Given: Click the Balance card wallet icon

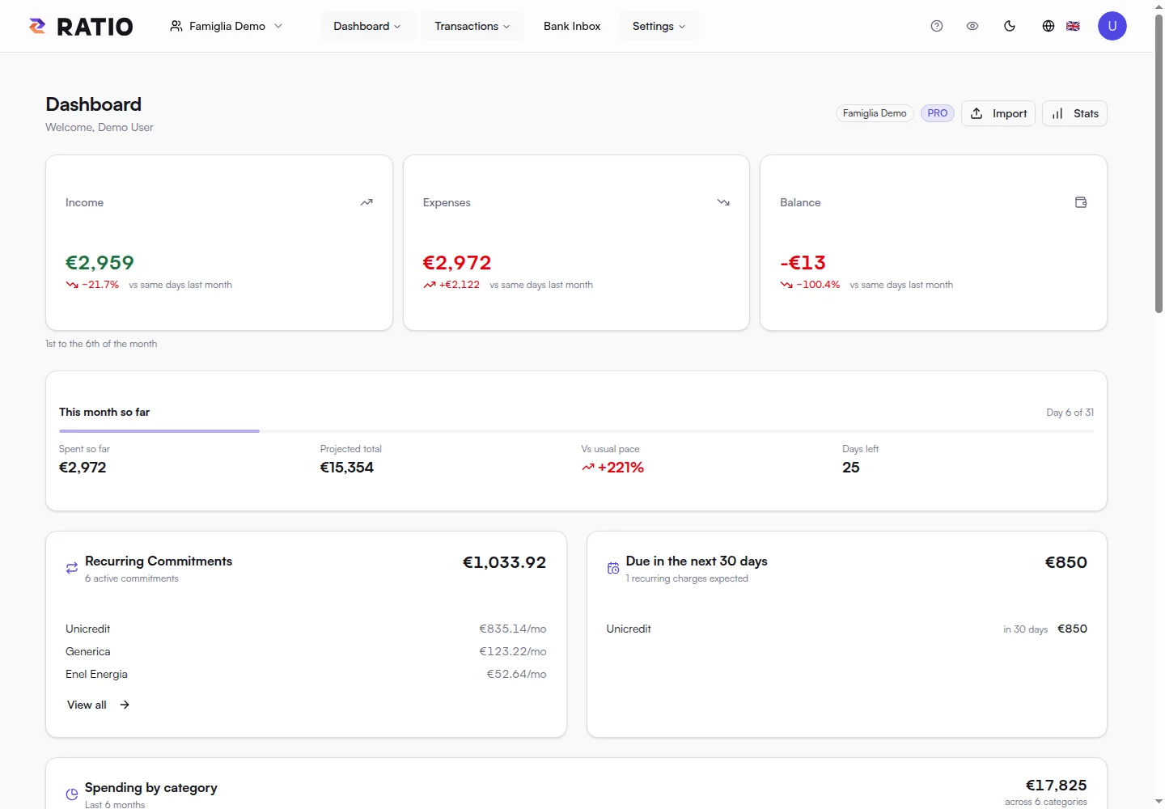Looking at the screenshot, I should (1081, 202).
